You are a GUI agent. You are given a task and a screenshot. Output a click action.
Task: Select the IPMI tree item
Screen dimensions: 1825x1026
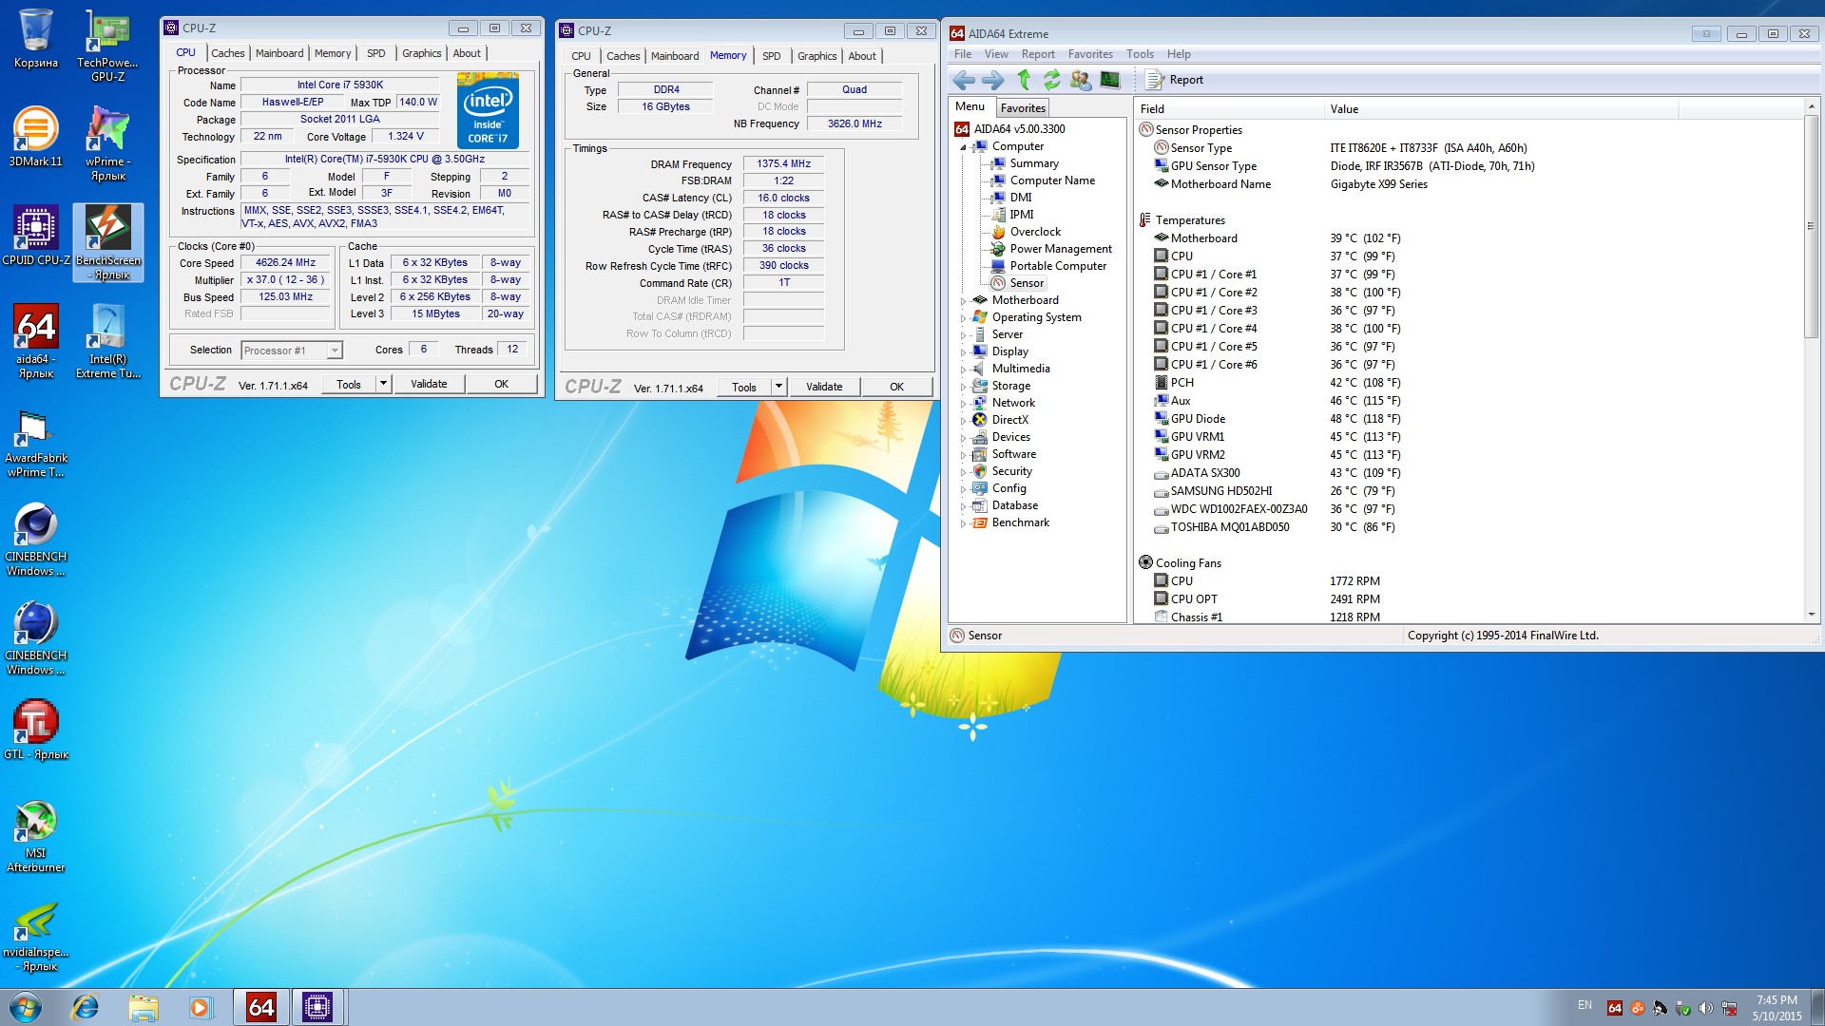tap(1021, 215)
